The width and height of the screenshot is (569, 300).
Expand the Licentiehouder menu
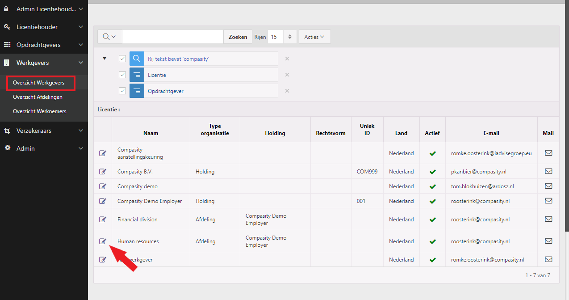(x=81, y=27)
